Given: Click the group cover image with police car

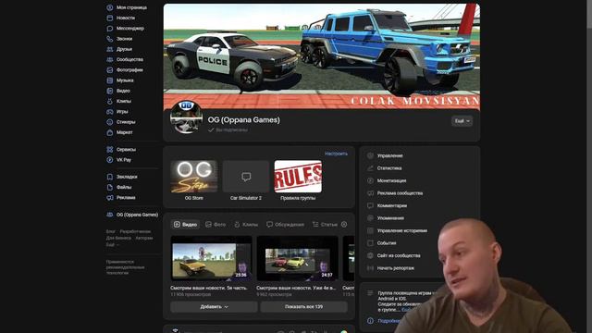Looking at the screenshot, I should (x=322, y=55).
